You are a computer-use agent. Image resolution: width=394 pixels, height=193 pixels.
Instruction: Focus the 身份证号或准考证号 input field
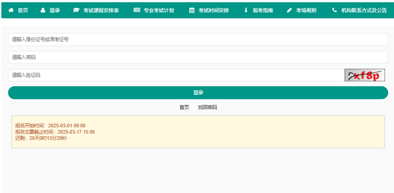pos(198,39)
